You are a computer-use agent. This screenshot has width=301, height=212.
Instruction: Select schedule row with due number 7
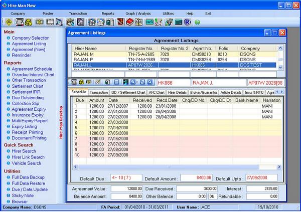coord(177,139)
